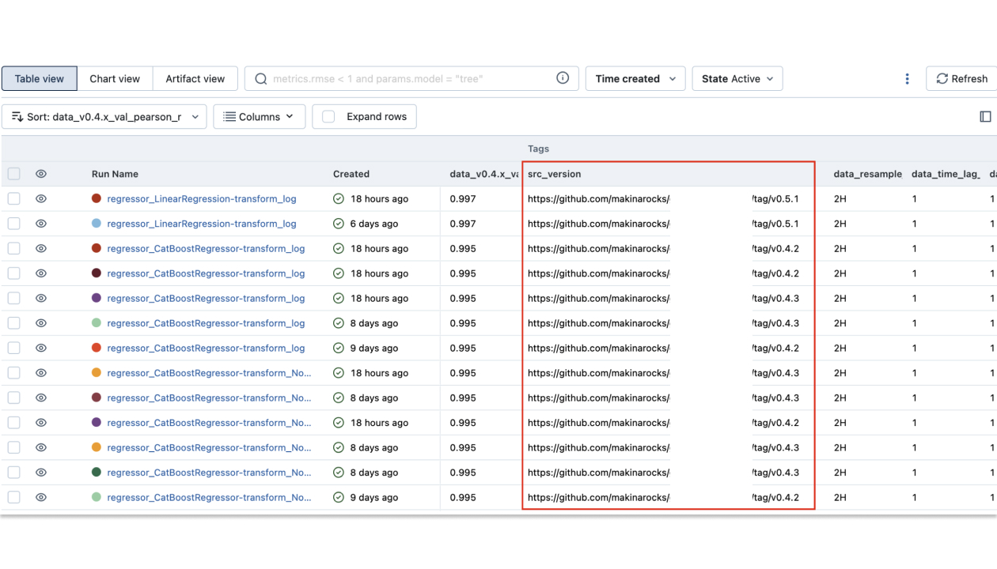Viewport: 997px width, 569px height.
Task: Open LinearRegression run created 6 days ago
Action: tap(202, 224)
